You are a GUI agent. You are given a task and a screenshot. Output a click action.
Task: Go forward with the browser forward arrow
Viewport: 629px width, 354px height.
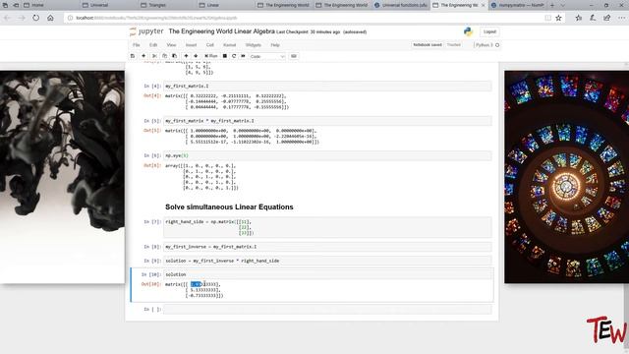tap(22, 18)
